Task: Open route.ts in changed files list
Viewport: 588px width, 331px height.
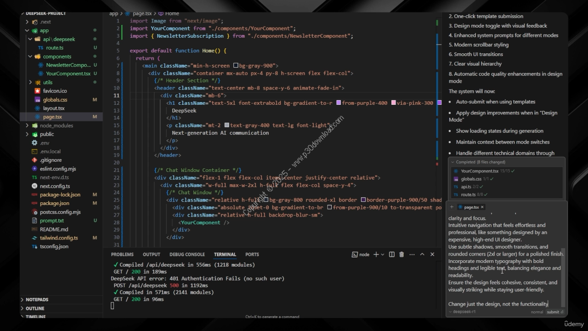Action: (x=468, y=194)
